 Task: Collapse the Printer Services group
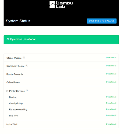[x=7, y=91]
